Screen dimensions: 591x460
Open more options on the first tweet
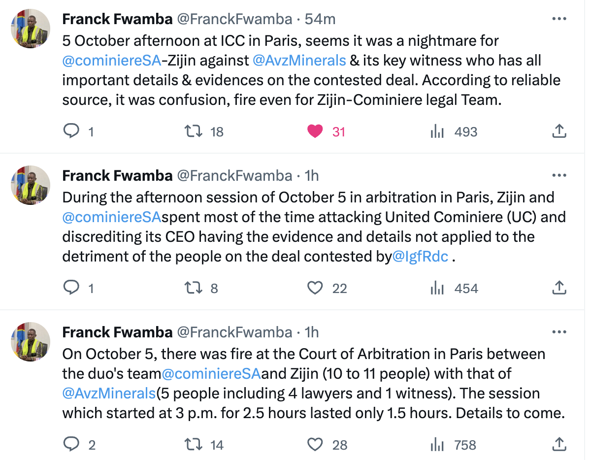tap(559, 19)
